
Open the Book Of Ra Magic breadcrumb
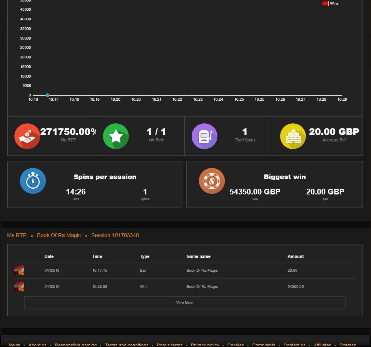pos(59,235)
